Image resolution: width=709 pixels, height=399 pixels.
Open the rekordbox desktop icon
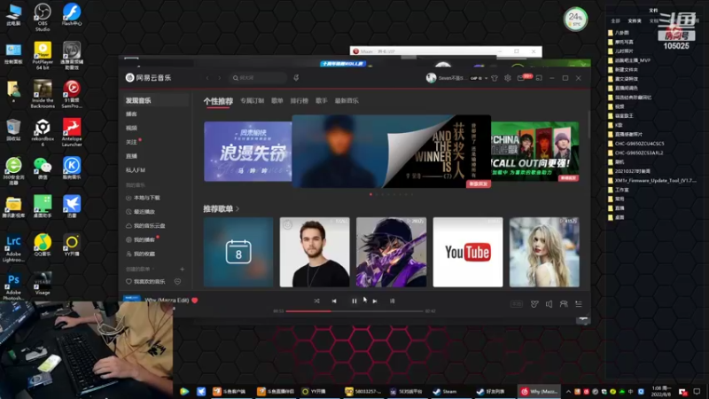(42, 133)
